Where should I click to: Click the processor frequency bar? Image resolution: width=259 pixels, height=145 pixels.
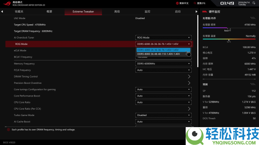coord(229,28)
